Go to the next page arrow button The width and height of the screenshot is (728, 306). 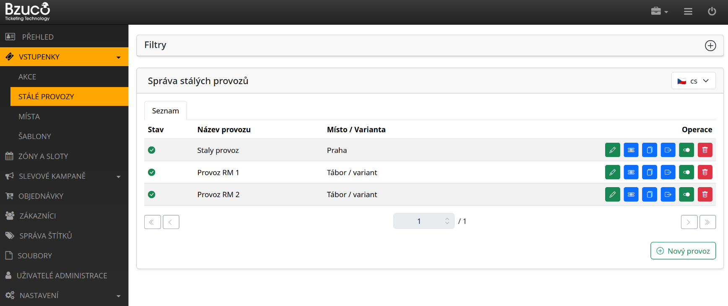689,222
